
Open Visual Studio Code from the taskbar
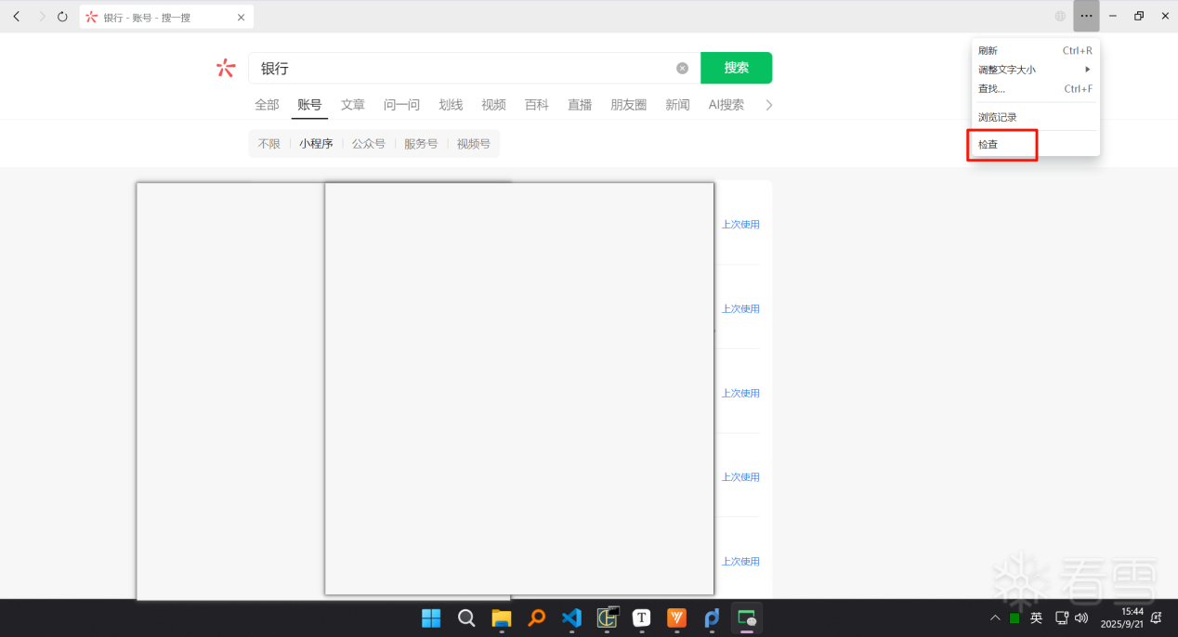tap(571, 617)
